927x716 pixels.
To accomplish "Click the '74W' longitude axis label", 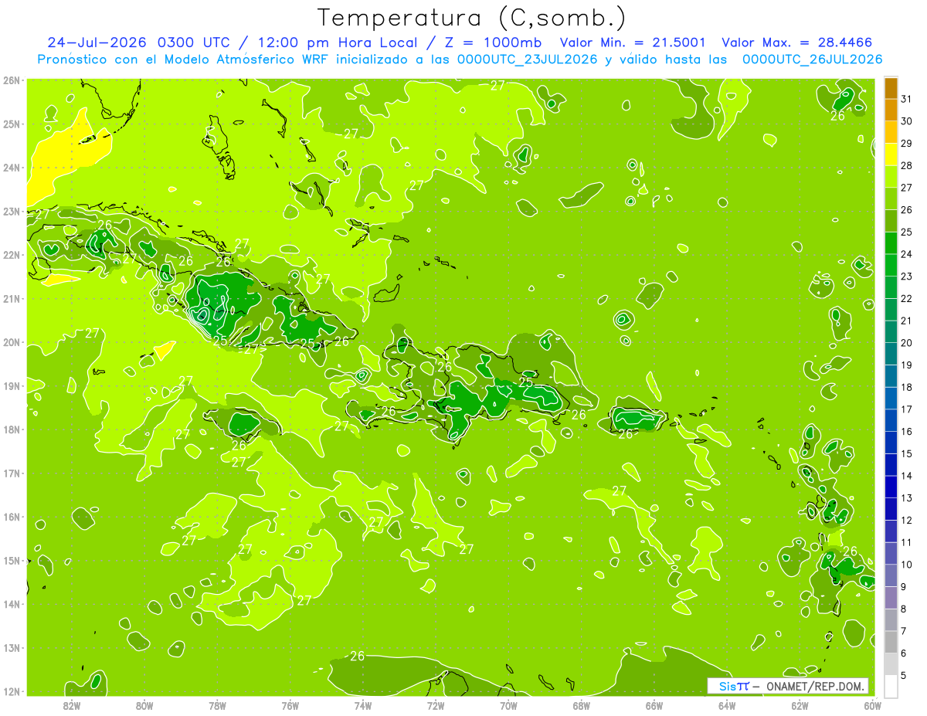I will [363, 705].
